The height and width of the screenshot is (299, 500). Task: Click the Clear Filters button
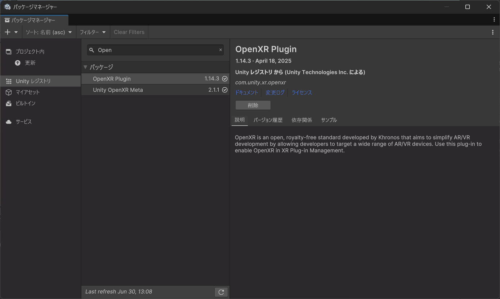tap(129, 32)
